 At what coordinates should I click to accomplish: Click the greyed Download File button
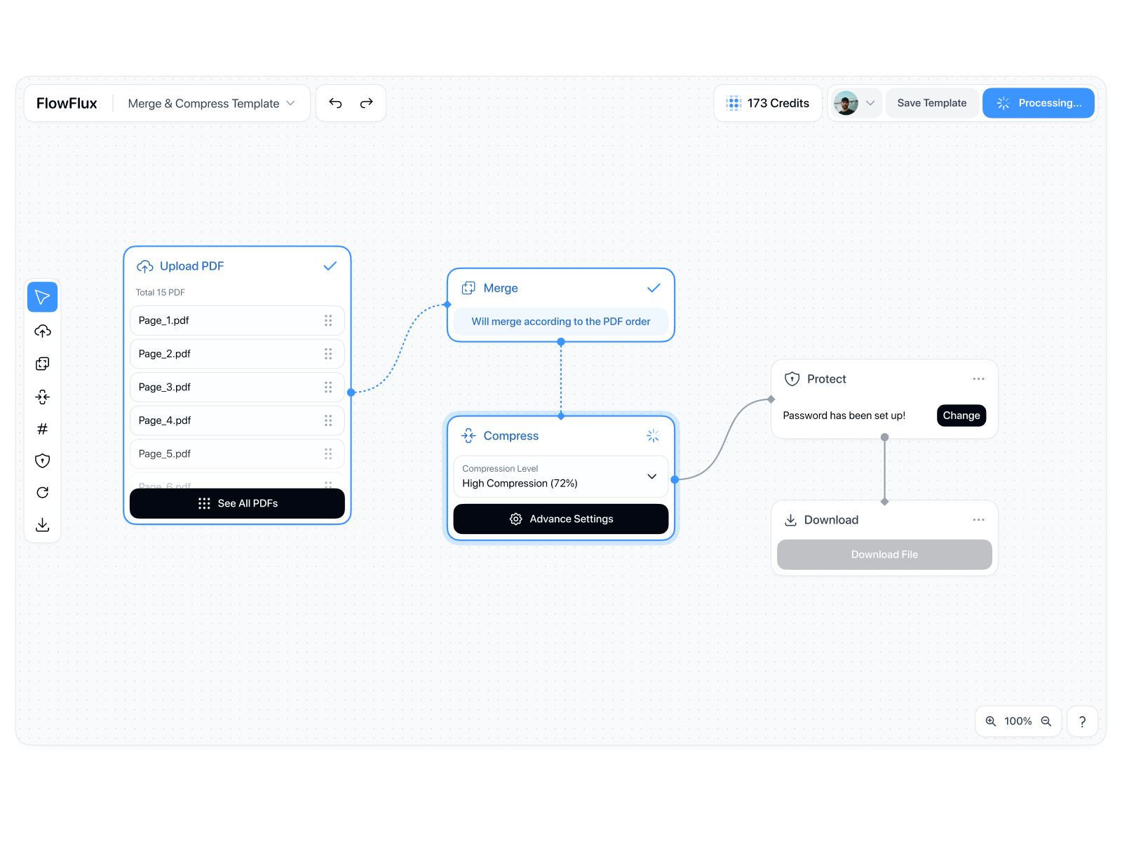(x=884, y=554)
